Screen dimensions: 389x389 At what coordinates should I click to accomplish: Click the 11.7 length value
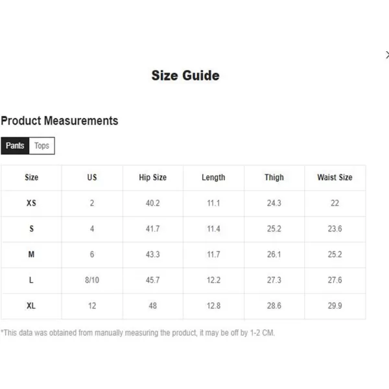click(x=213, y=255)
